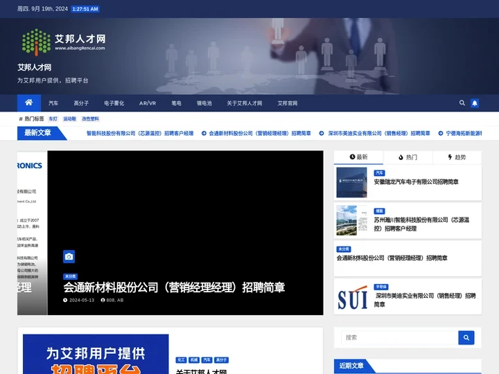Click 汽车 badge on 安徽瑞龙 post
This screenshot has height=374, width=499.
[379, 173]
